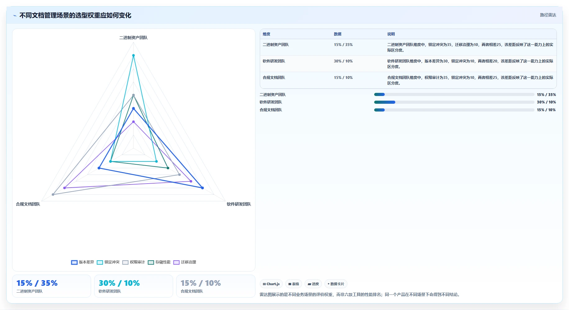Select the 15% / 35% 二进制资产团队 data card
Screen dimensions: 569x310
(x=52, y=286)
